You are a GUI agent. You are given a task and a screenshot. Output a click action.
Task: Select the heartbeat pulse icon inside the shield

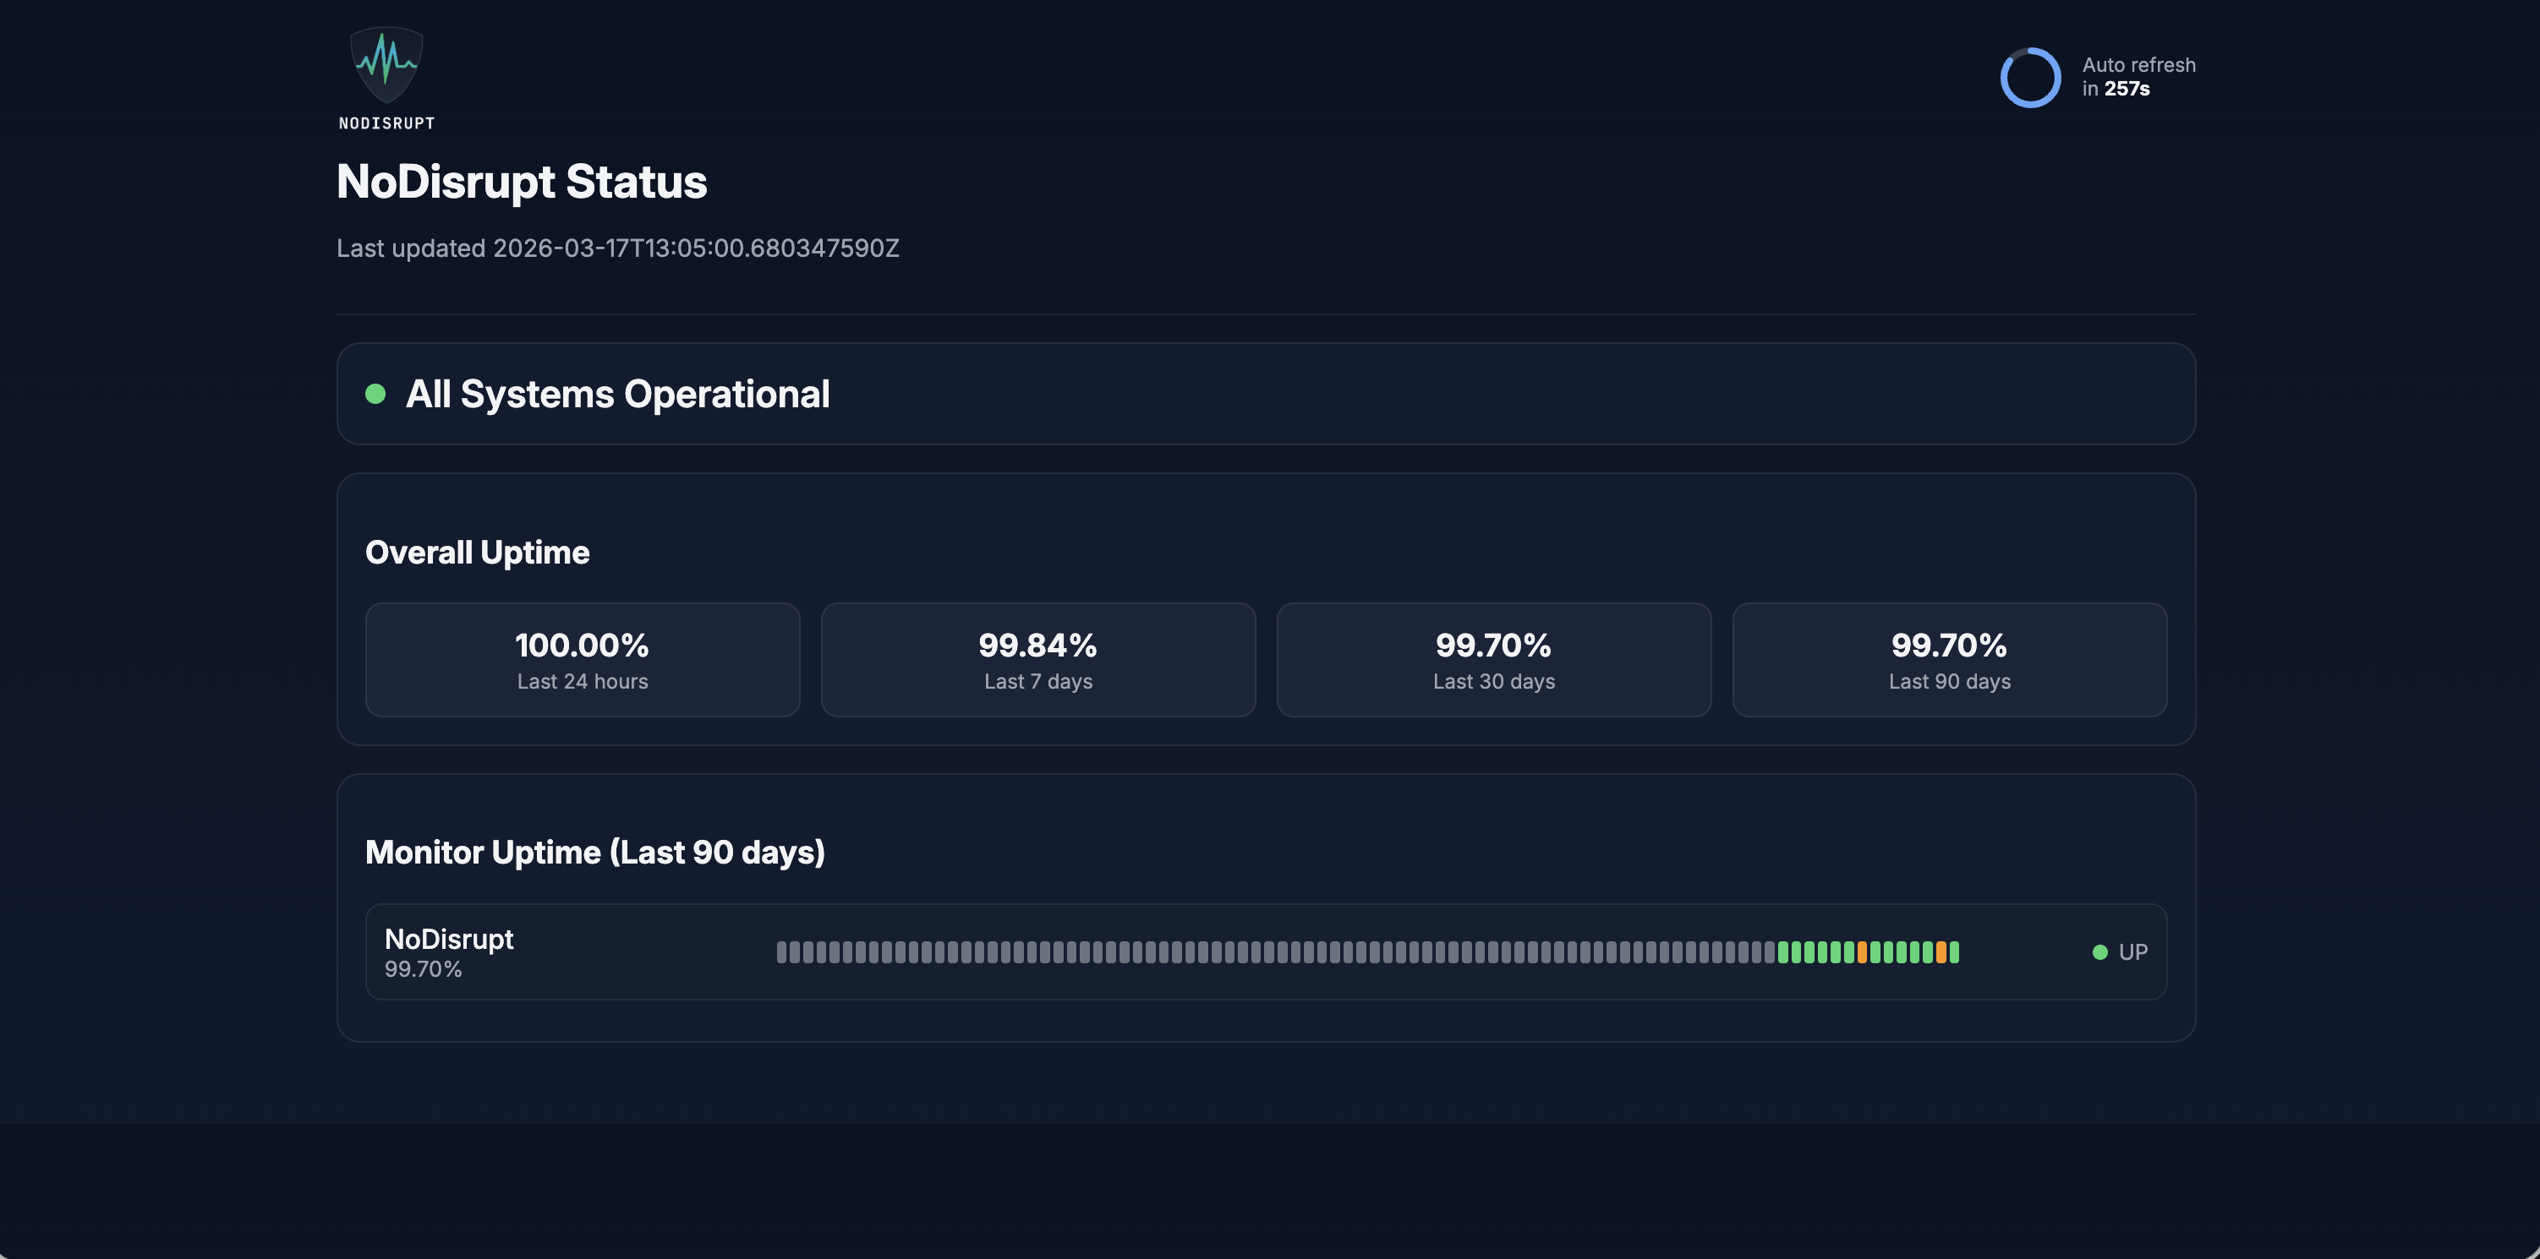point(386,59)
